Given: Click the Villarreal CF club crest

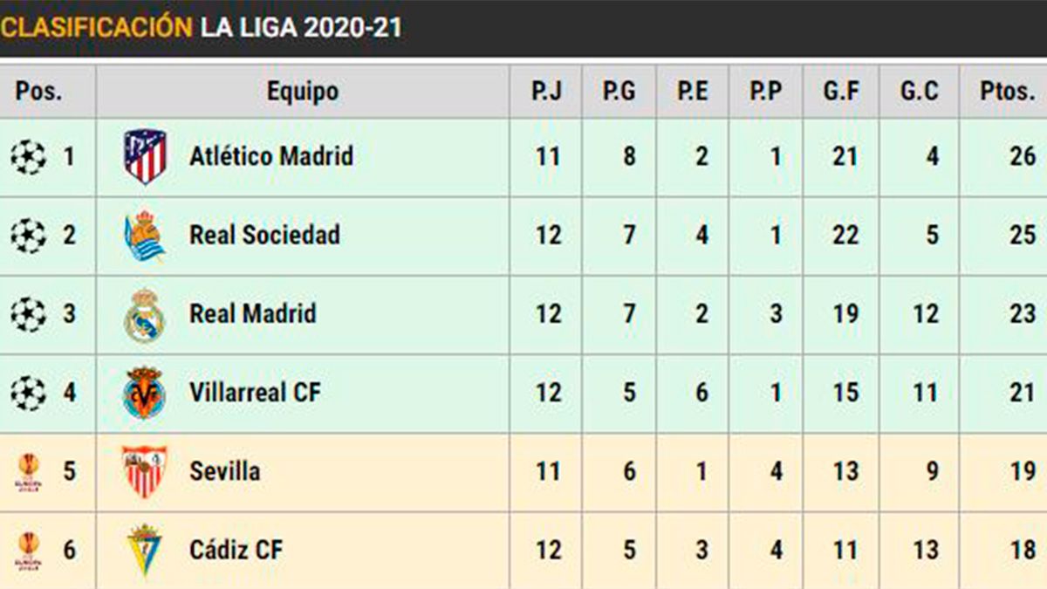Looking at the screenshot, I should 145,393.
